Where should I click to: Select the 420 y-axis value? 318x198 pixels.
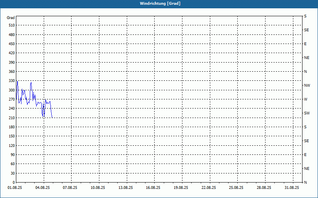(x=12, y=53)
